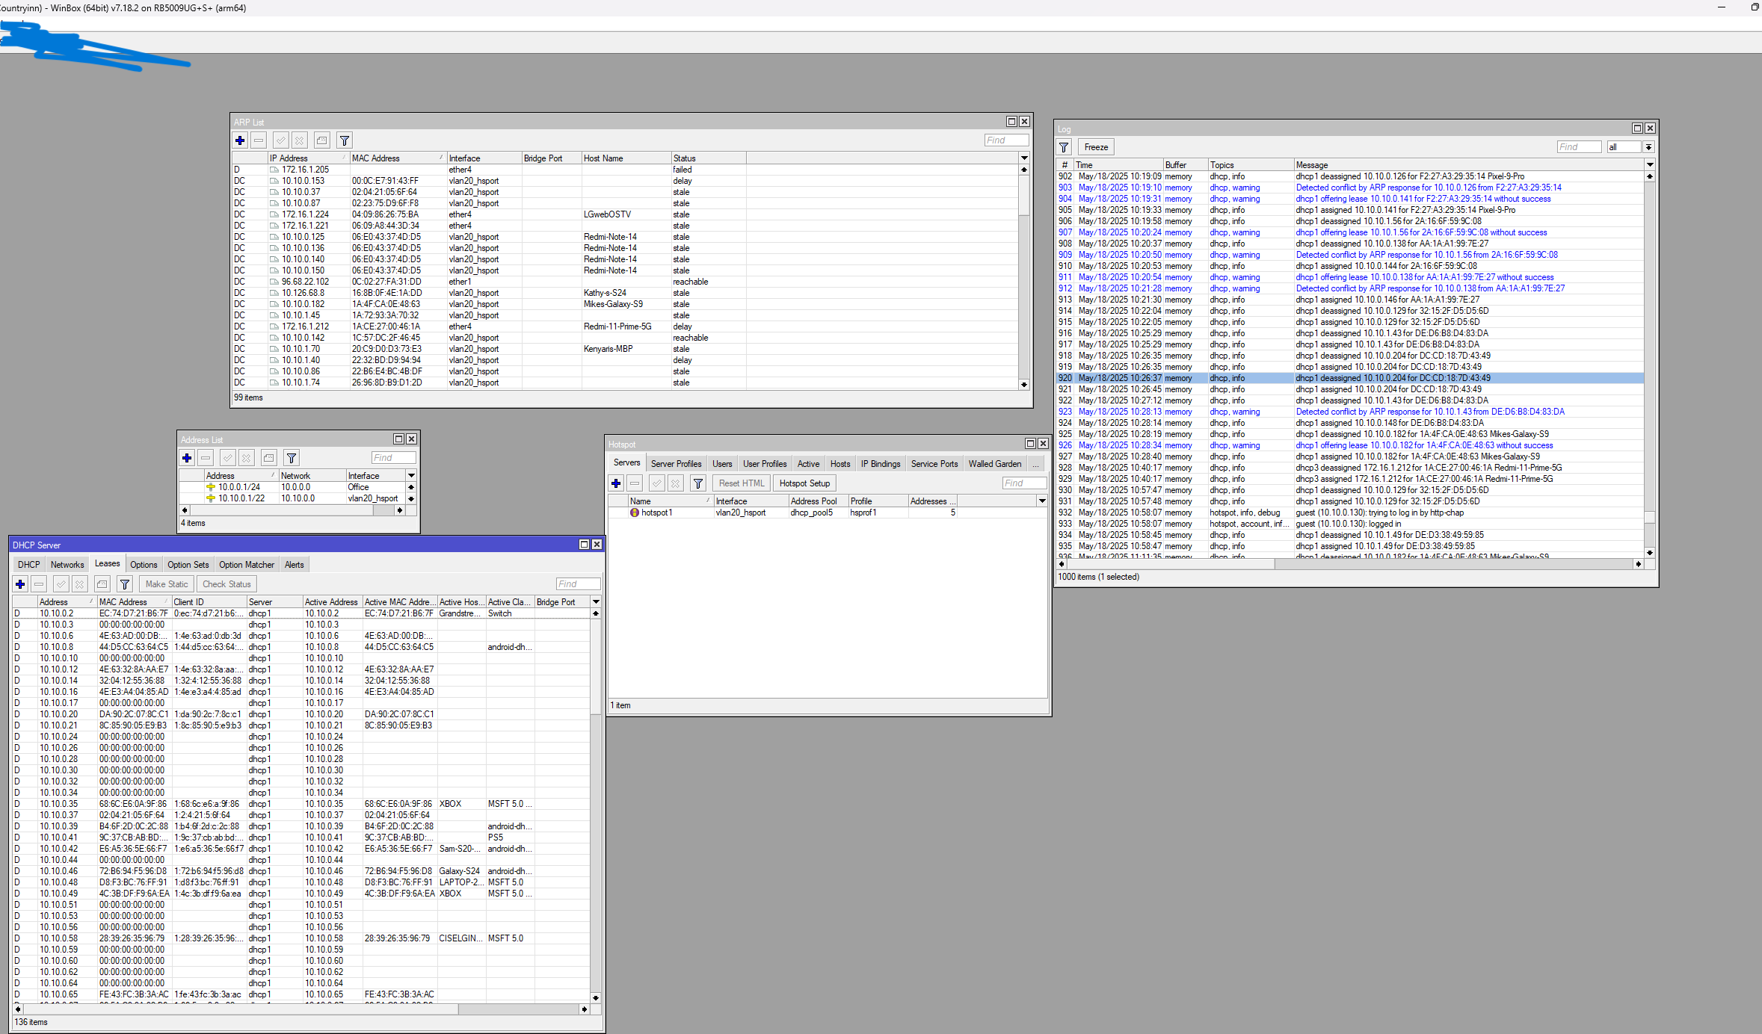Open the Log filter

(x=1064, y=146)
